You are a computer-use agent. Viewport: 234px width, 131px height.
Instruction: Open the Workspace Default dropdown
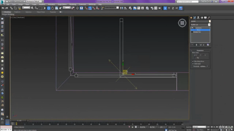point(34,1)
